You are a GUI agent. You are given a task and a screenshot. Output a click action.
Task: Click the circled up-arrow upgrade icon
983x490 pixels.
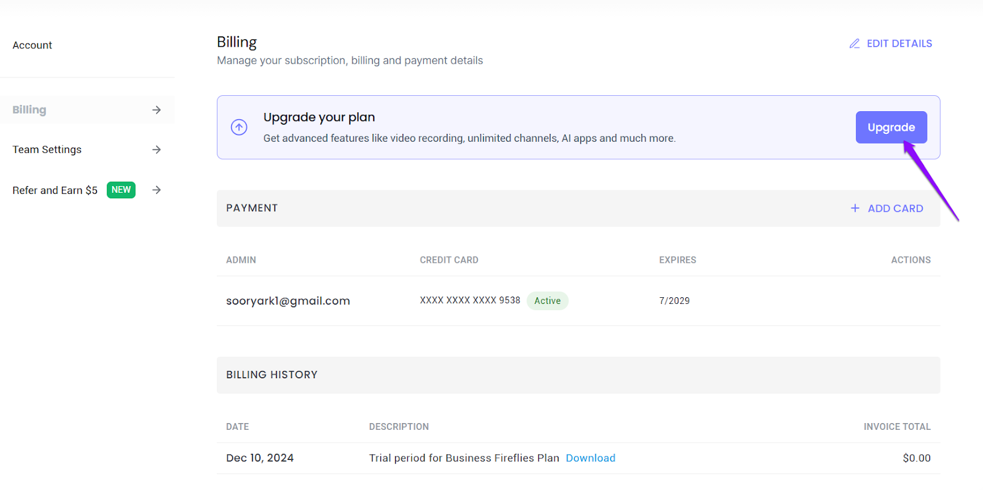(x=239, y=127)
